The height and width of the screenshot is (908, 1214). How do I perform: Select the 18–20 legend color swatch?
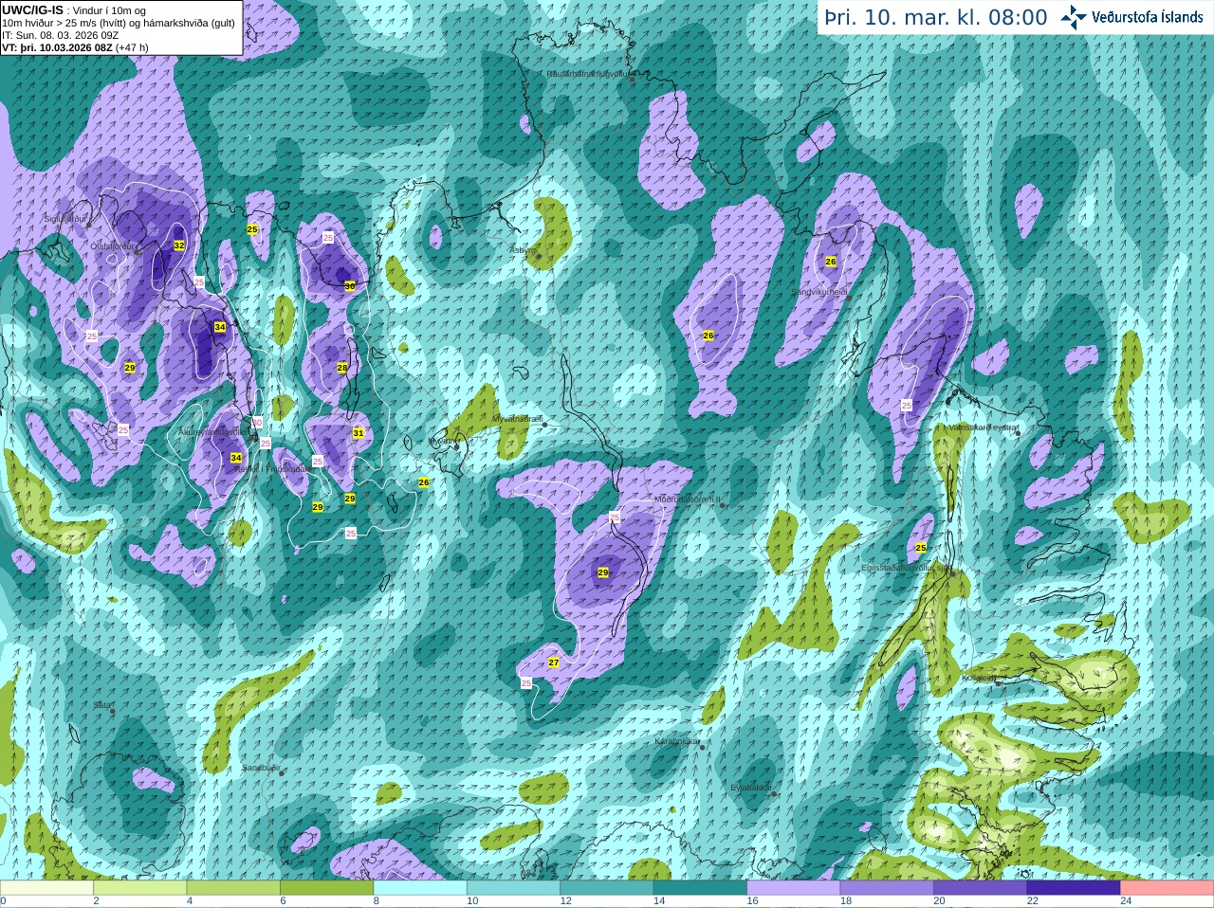pyautogui.click(x=887, y=889)
